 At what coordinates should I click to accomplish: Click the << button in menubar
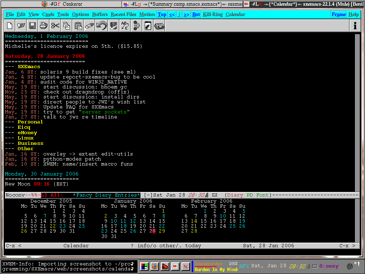pos(172,14)
